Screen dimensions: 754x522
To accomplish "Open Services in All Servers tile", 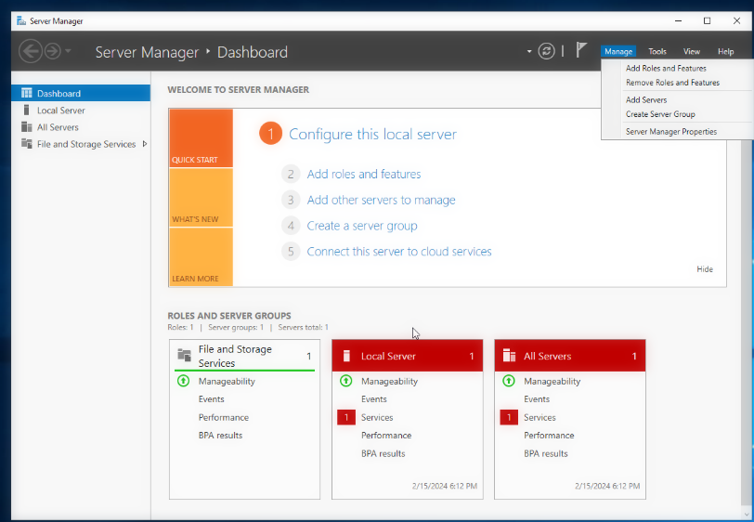I will 539,418.
